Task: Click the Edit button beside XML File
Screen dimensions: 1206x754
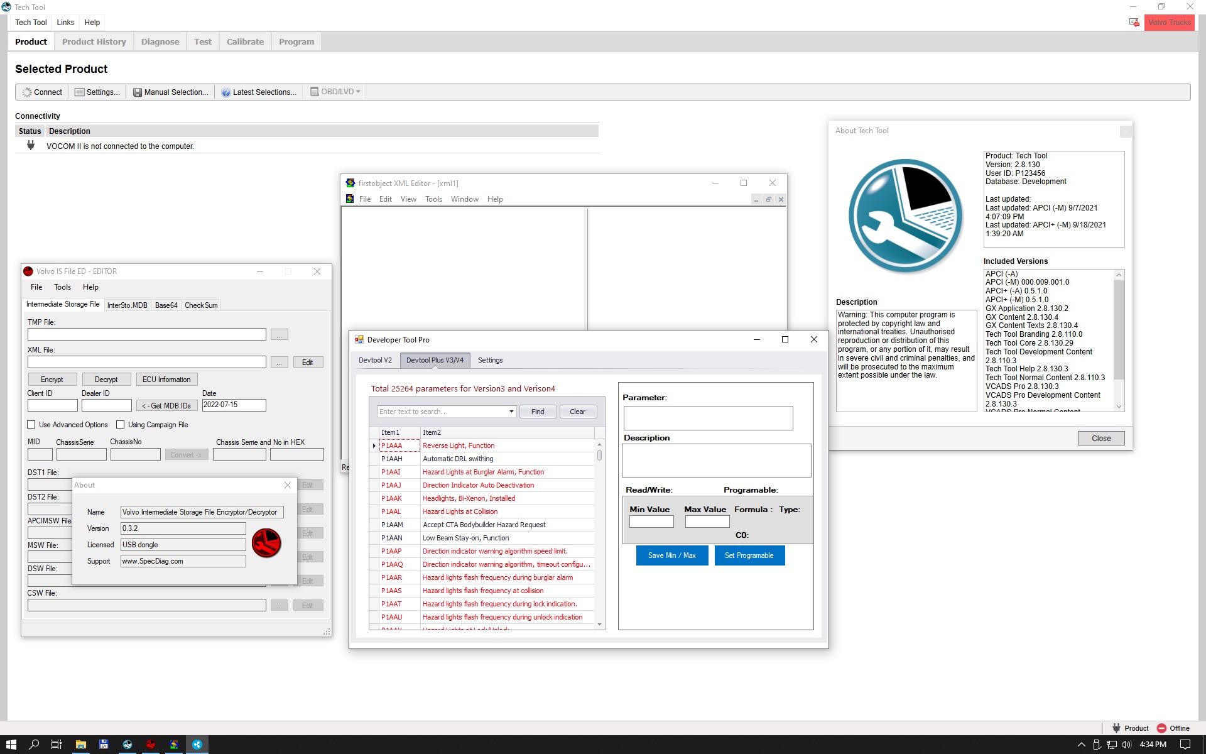Action: coord(307,363)
